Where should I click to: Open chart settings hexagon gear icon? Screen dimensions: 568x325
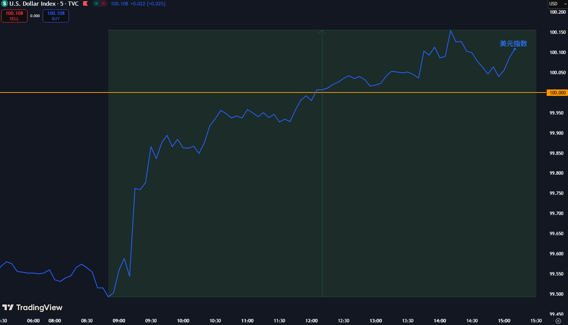point(558,321)
